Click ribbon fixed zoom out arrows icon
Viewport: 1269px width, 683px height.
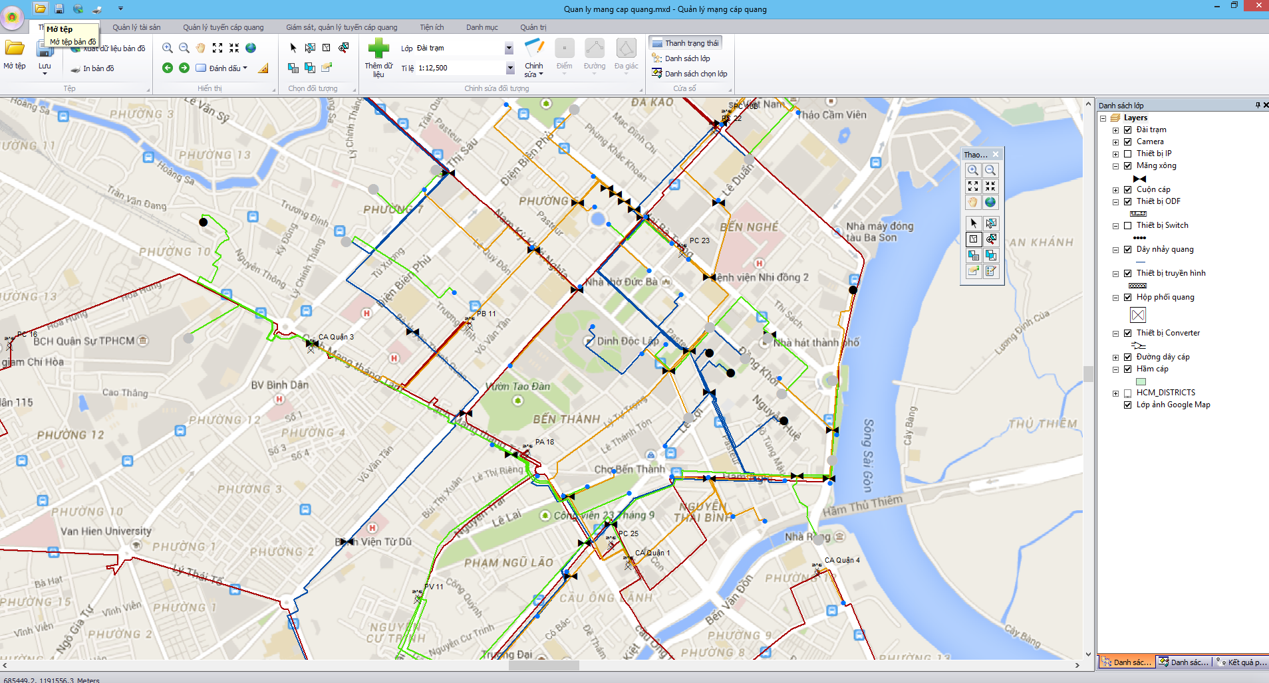234,48
